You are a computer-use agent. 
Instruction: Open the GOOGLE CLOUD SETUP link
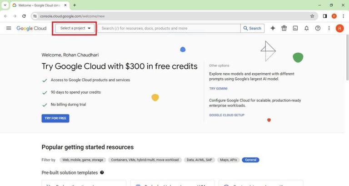227,115
